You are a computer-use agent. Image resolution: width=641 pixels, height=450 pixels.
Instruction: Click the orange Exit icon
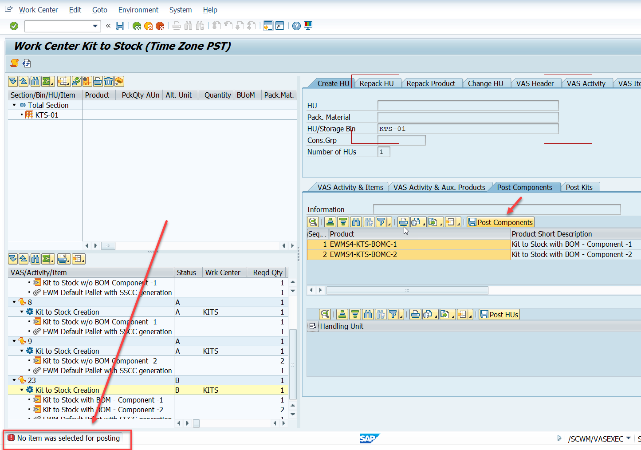149,26
